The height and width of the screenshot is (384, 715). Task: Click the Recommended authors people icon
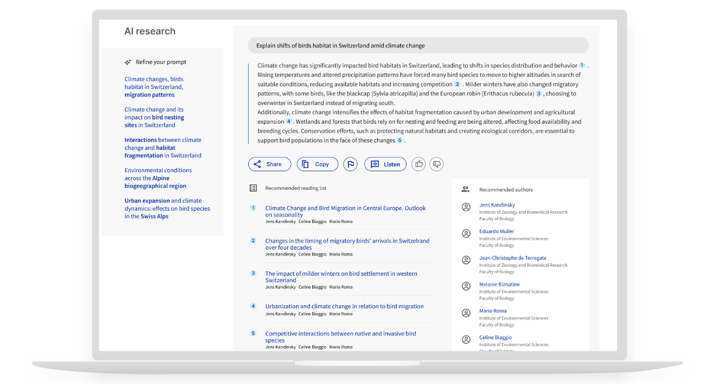click(x=465, y=189)
